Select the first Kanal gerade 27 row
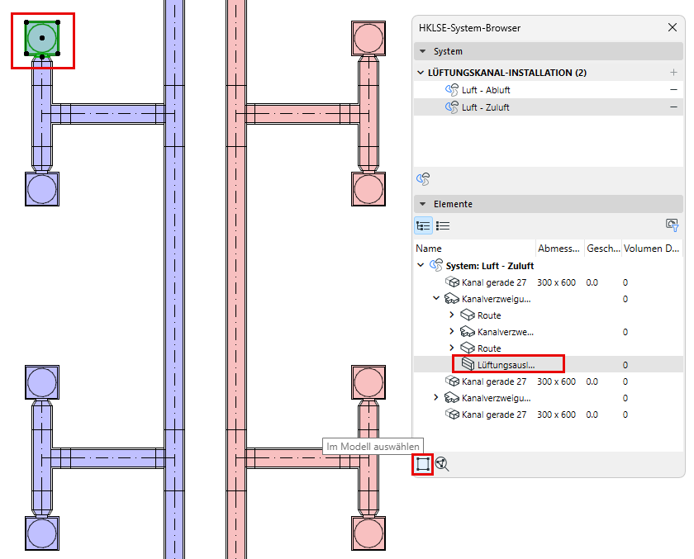The width and height of the screenshot is (694, 559). (549, 282)
